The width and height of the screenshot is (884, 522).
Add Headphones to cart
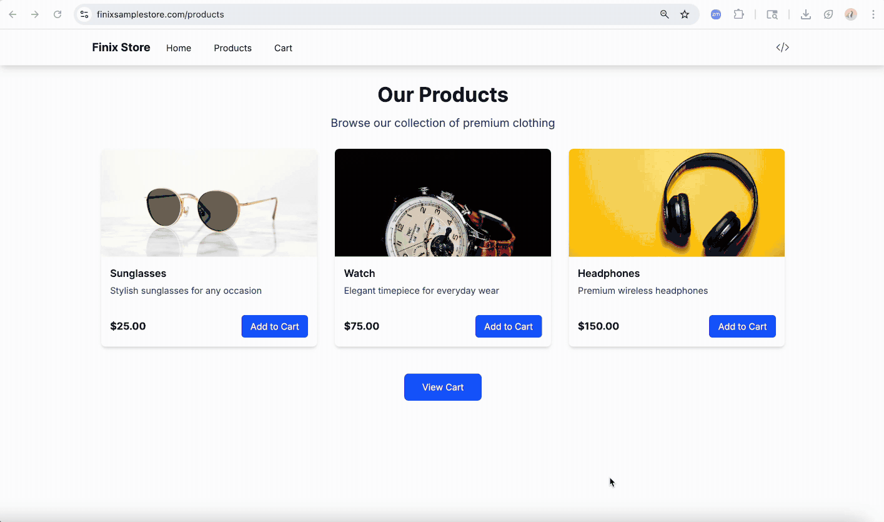[x=742, y=326]
